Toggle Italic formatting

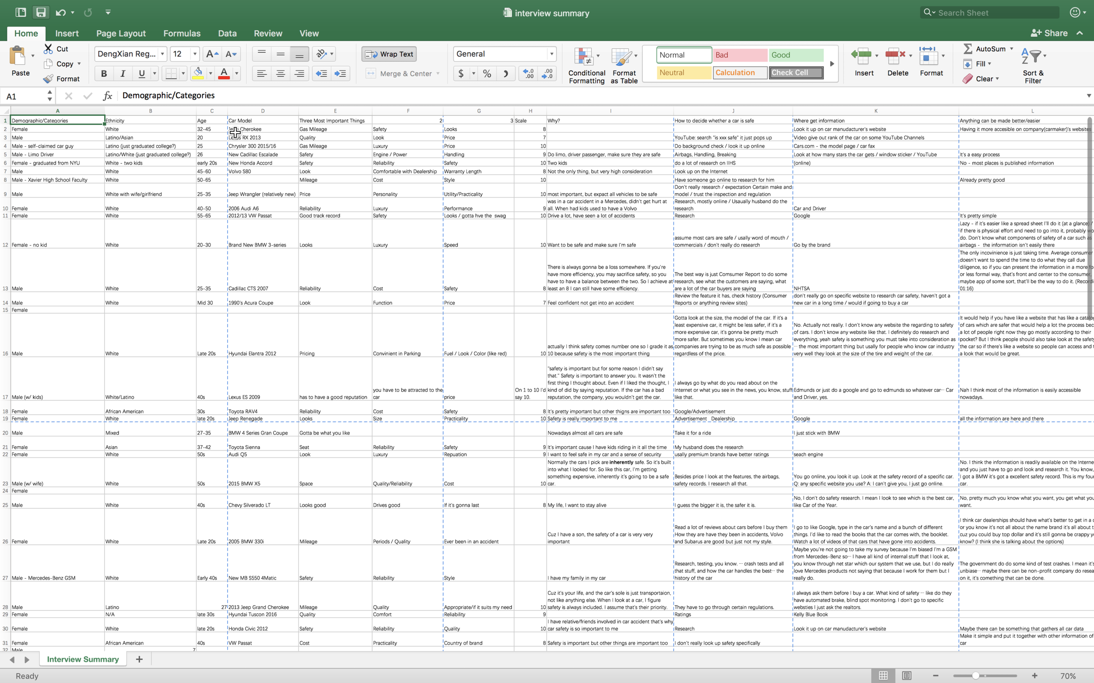pos(123,73)
